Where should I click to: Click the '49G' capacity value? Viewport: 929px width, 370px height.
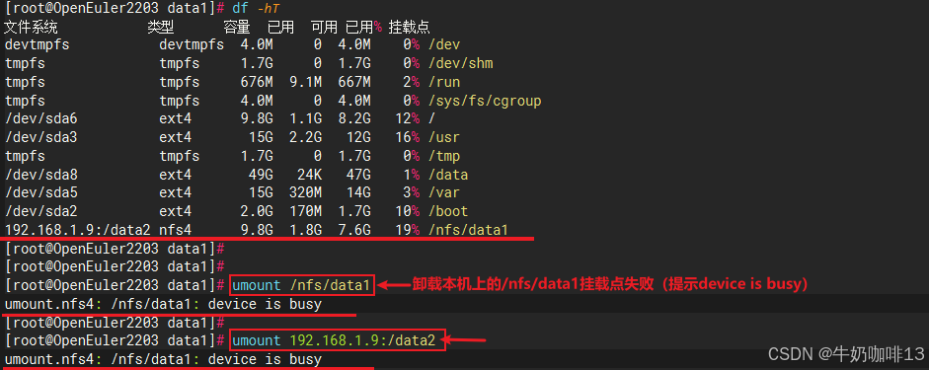click(x=261, y=175)
